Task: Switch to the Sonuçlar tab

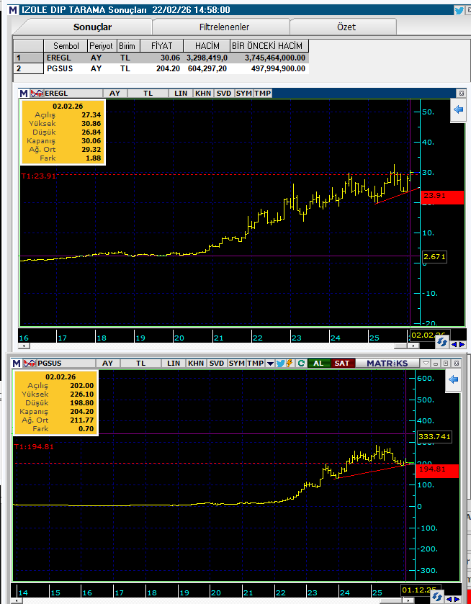Action: tap(92, 27)
